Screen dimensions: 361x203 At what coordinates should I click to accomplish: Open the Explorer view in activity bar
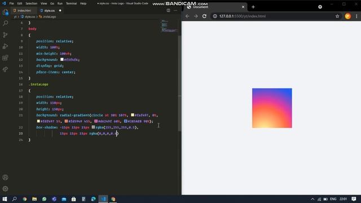(5, 12)
